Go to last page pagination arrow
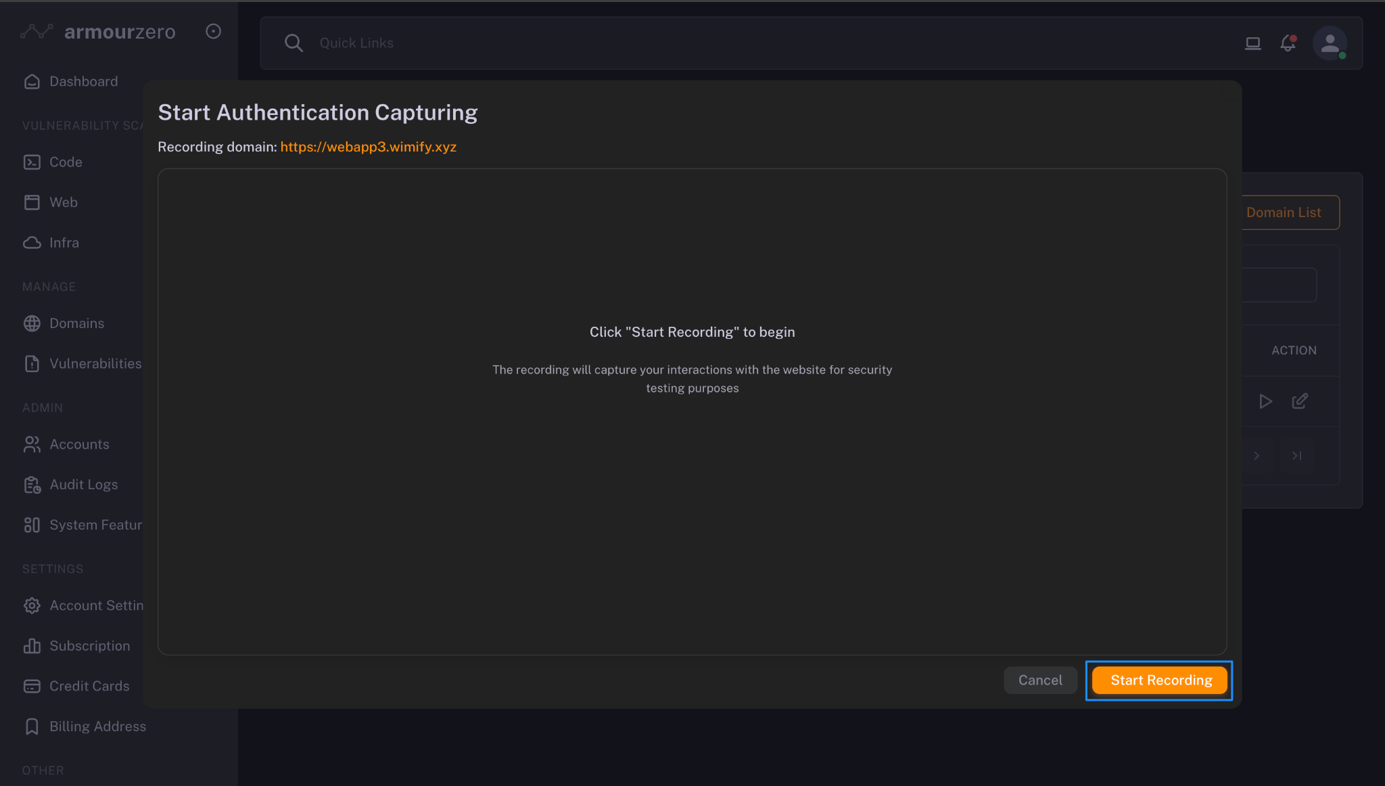This screenshot has height=786, width=1385. (1296, 455)
